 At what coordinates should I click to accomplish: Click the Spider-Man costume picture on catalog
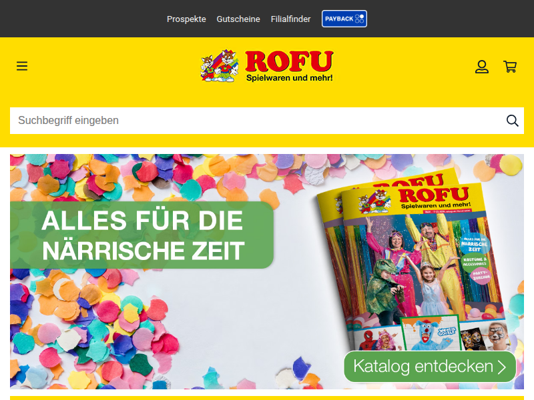369,340
